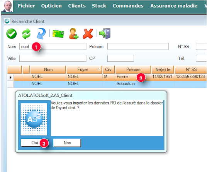Open the Fichier menu
The image size is (207, 172).
pos(26,6)
